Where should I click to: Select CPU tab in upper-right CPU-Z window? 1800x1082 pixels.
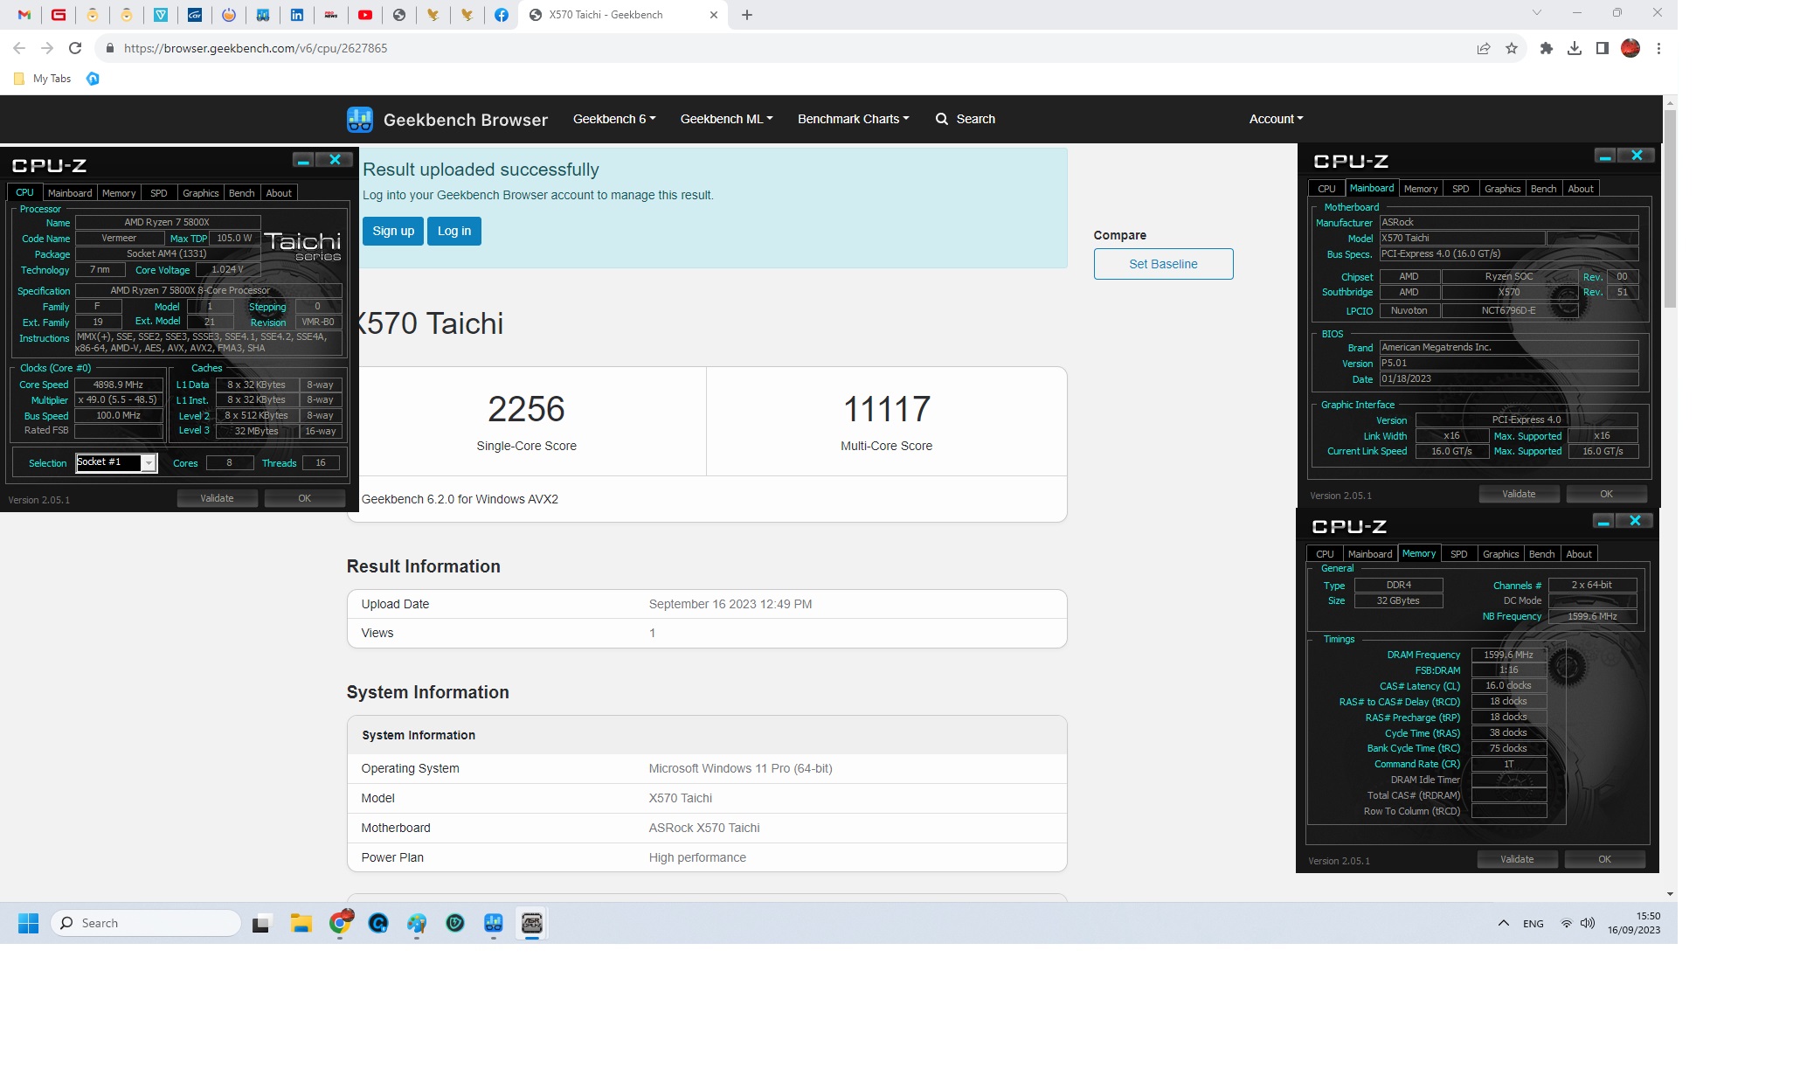1326,189
